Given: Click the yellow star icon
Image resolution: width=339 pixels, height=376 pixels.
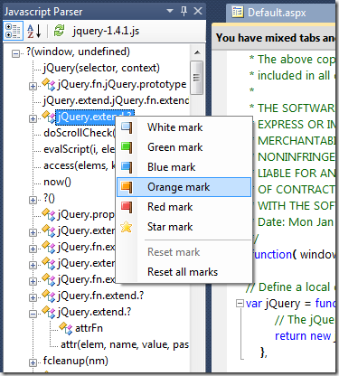Looking at the screenshot, I should (x=127, y=227).
